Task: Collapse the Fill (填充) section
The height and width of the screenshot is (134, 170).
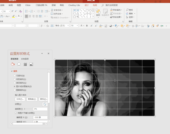Action: (12, 71)
